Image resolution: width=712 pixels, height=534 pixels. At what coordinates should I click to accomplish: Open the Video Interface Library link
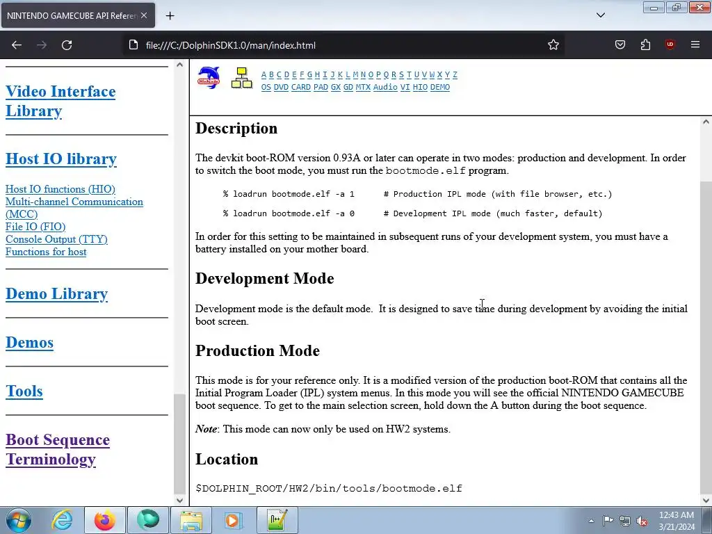[60, 102]
